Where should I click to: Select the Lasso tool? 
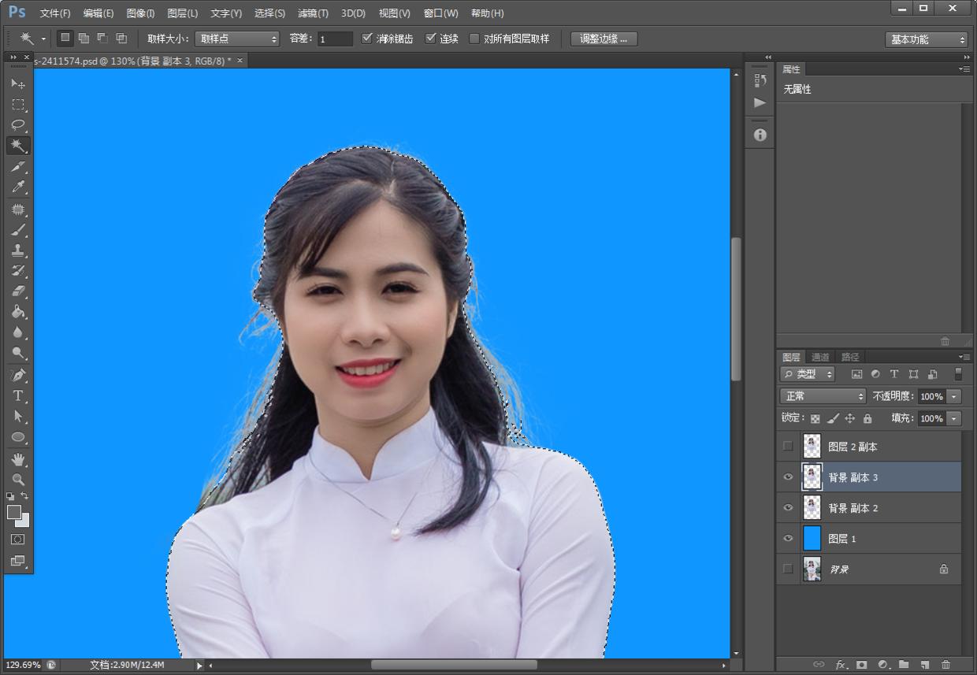pos(18,125)
